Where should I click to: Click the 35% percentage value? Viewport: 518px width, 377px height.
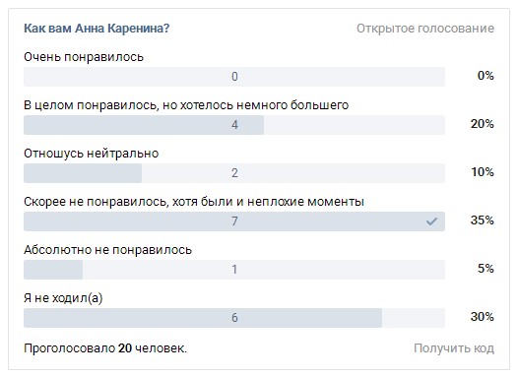tap(483, 220)
